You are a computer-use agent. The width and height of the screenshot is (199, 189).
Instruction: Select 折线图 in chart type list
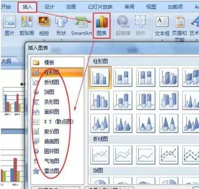pyautogui.click(x=57, y=82)
